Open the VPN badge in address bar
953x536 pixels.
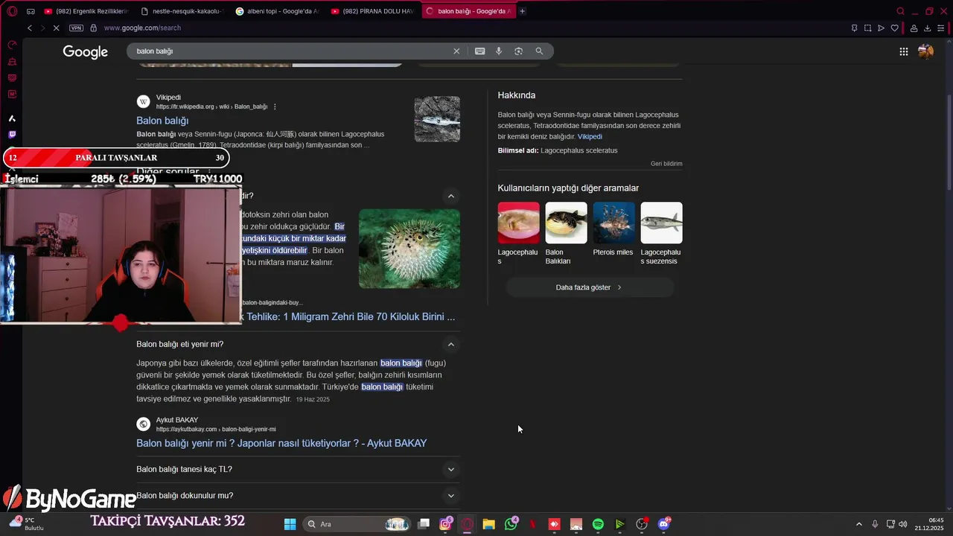76,28
